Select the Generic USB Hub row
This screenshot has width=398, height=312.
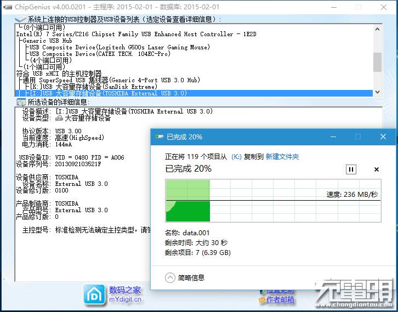tap(194, 41)
